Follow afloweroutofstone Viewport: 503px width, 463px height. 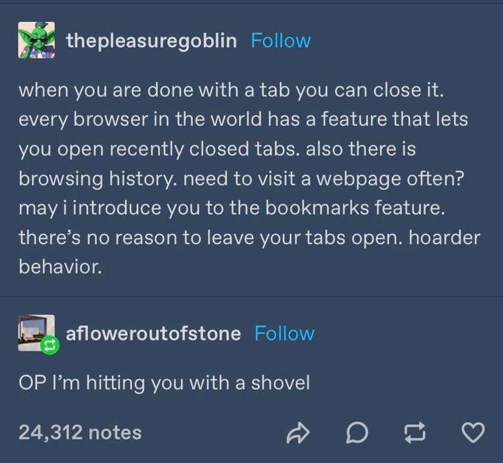284,333
